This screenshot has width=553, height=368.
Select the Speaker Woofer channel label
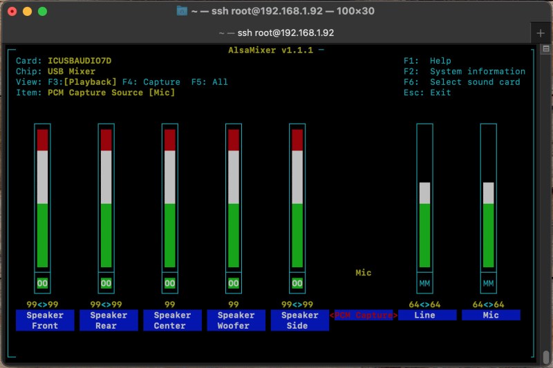pos(236,320)
